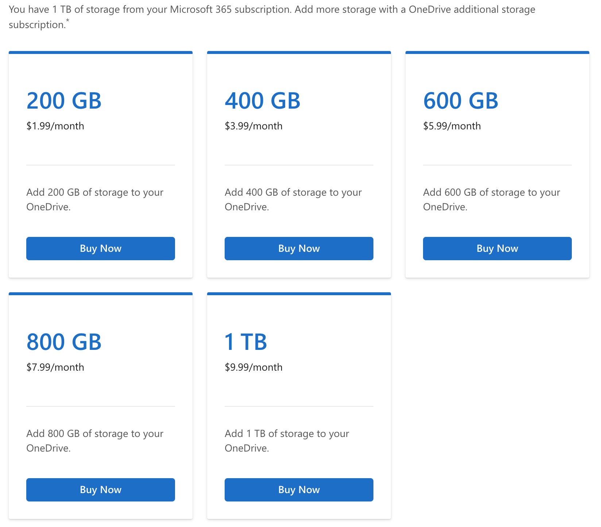Select the 200 GB plan heading
The height and width of the screenshot is (527, 601).
(x=64, y=101)
